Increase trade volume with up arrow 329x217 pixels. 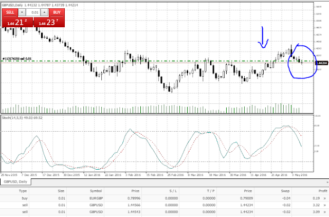click(44, 12)
